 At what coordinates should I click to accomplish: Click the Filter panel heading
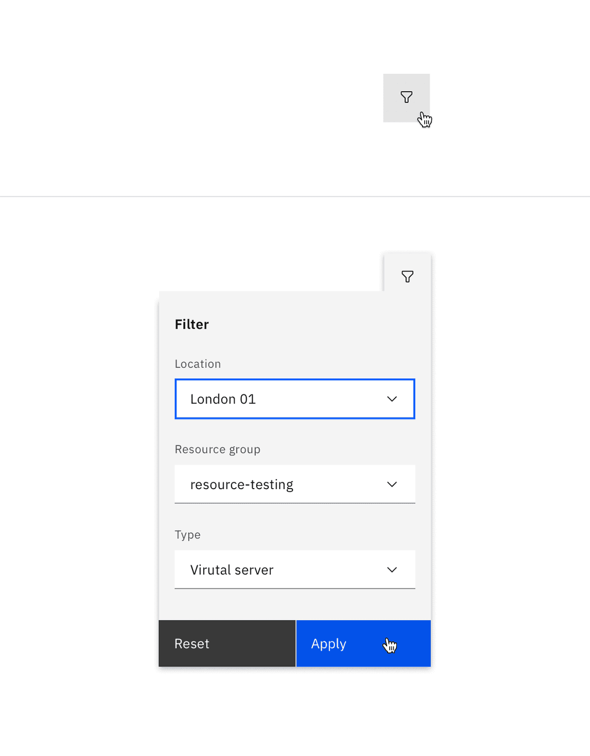pos(192,324)
